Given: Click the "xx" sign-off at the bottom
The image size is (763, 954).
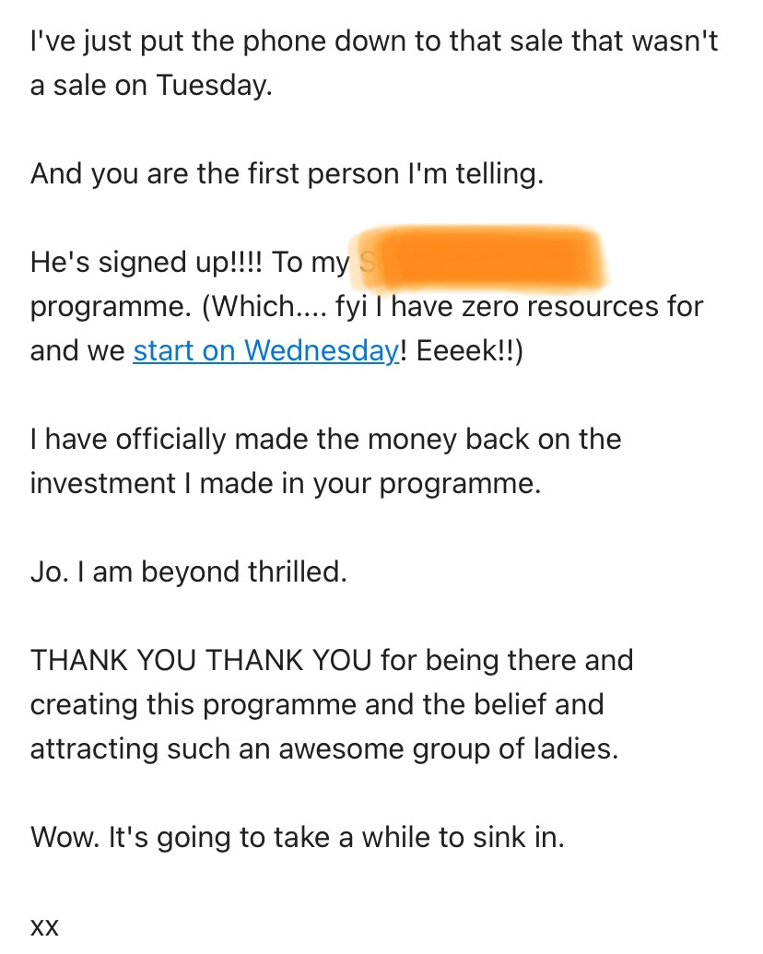Looking at the screenshot, I should pos(44,927).
